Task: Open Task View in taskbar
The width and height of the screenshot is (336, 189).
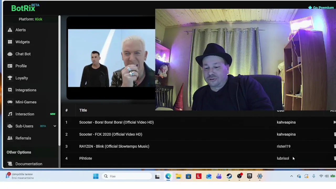Action: click(x=157, y=176)
